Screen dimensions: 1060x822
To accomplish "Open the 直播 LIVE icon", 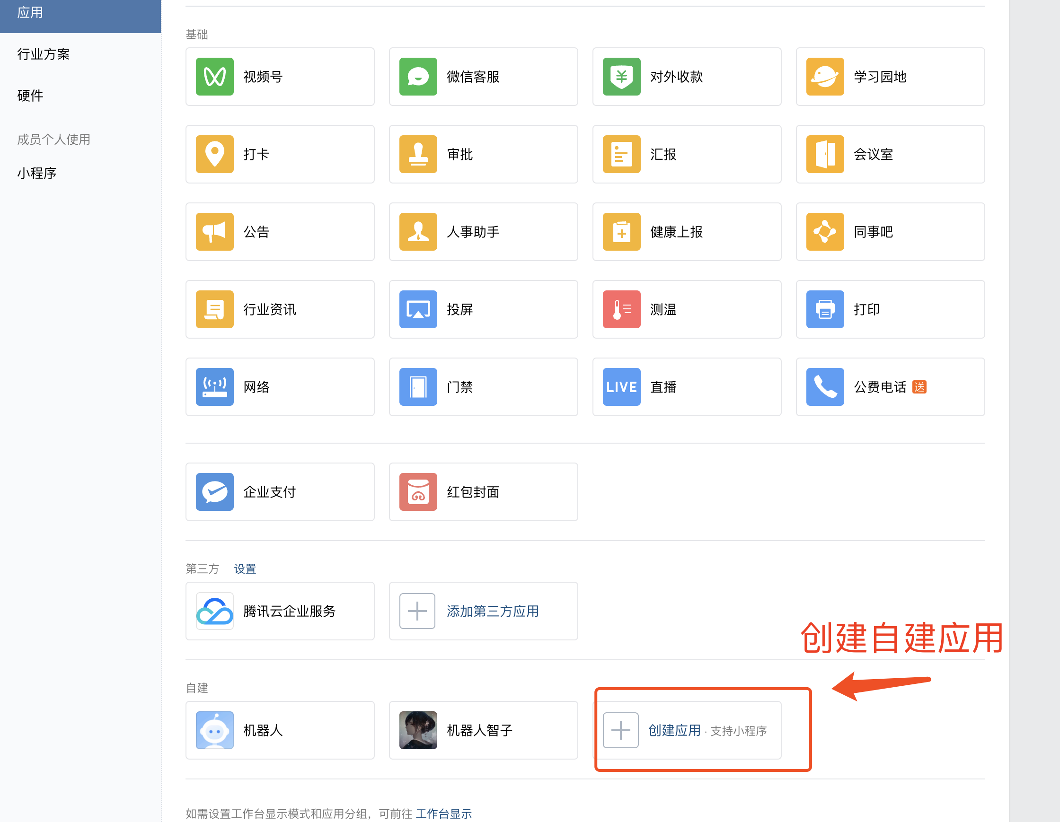I will [x=621, y=387].
